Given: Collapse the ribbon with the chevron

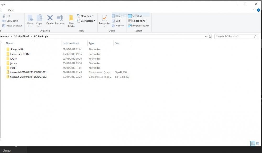Looking at the screenshot, I should (x=254, y=10).
